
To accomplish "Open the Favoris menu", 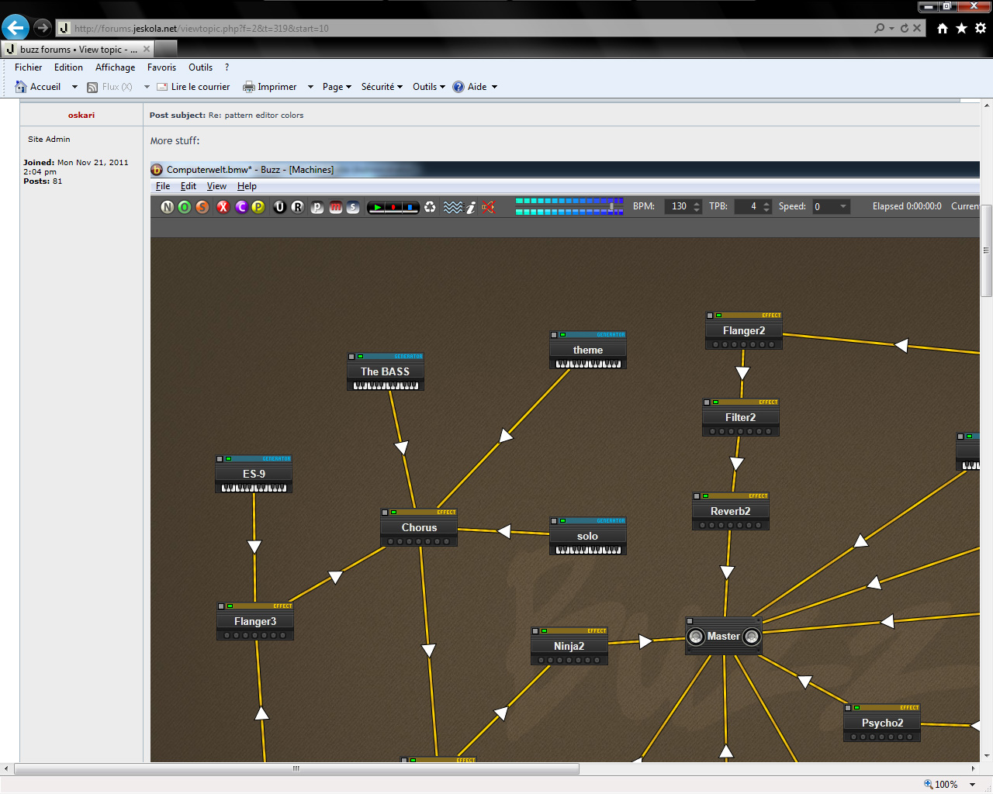I will coord(161,67).
